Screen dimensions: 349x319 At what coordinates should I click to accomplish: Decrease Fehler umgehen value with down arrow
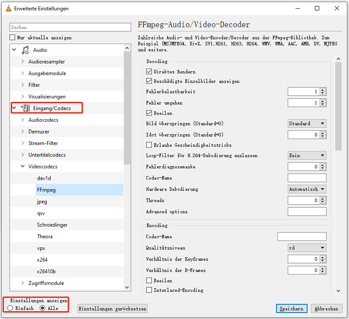coord(323,105)
